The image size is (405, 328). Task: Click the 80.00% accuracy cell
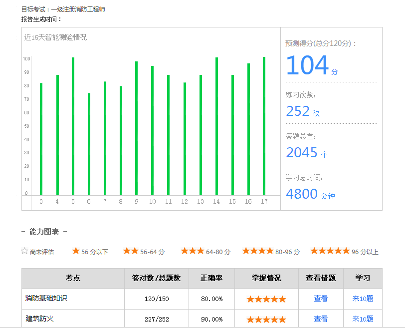click(212, 299)
